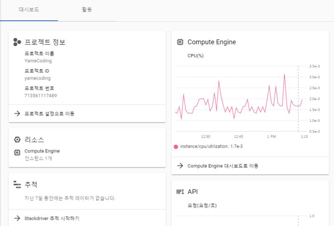Image resolution: width=334 pixels, height=226 pixels.
Task: Switch to the 대시보드 tab
Action: [29, 10]
